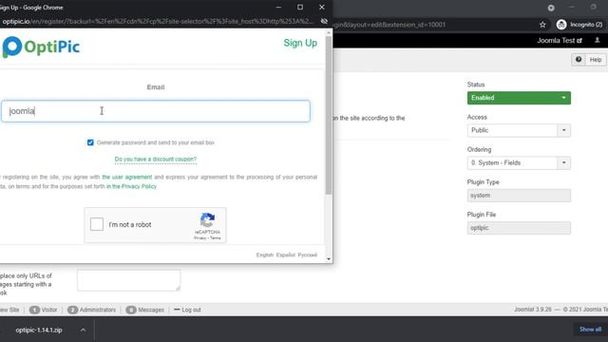Switch language to Русский
Screen dimensions: 608x342
point(308,255)
